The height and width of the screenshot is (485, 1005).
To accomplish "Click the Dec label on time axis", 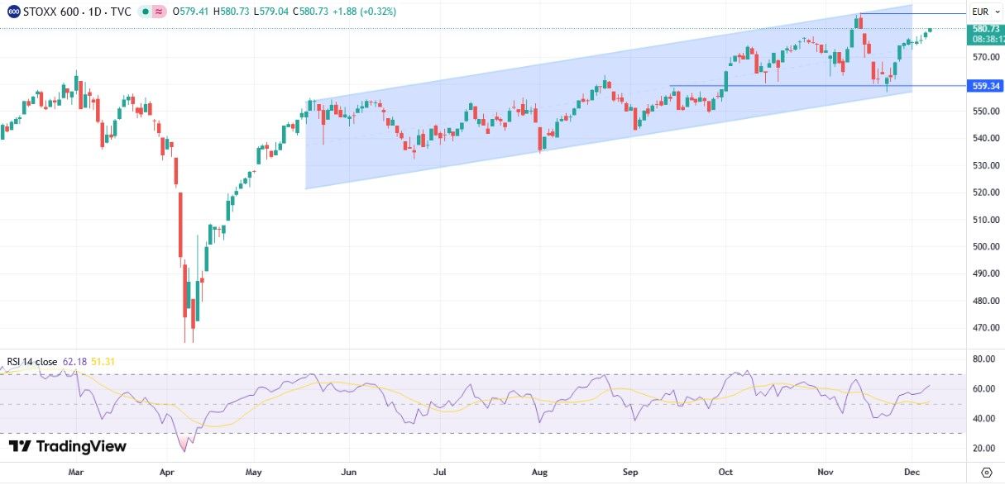I will [911, 473].
